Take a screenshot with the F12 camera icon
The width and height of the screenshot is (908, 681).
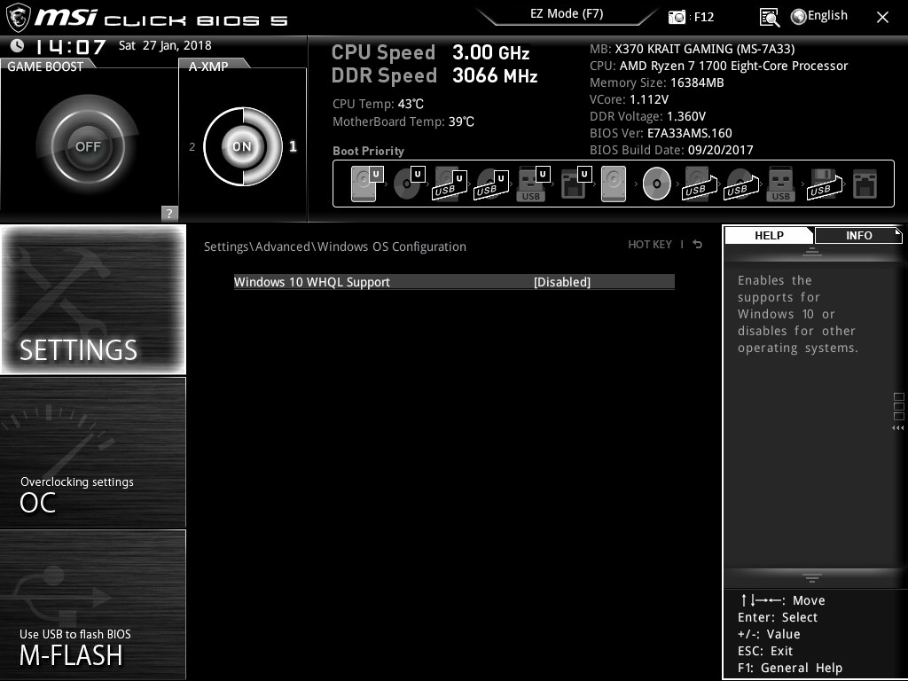pos(677,17)
